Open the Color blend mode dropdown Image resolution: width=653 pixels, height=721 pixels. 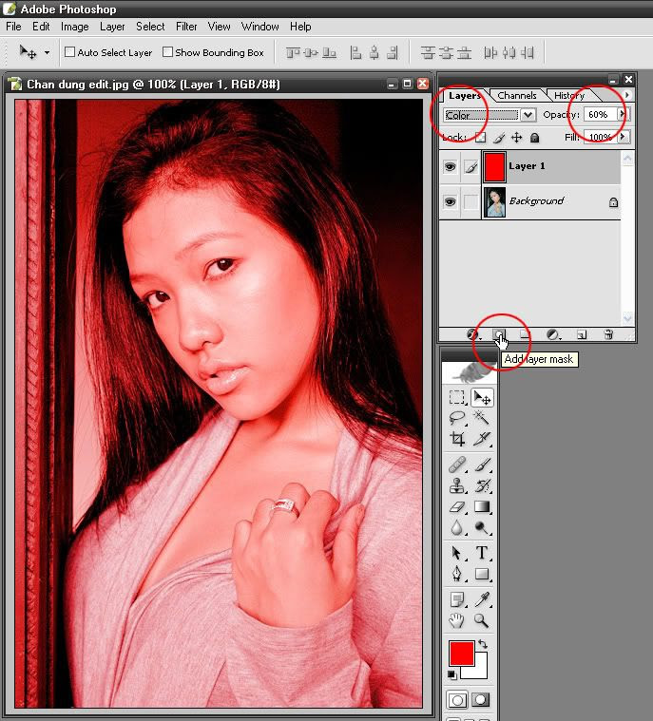[x=528, y=115]
